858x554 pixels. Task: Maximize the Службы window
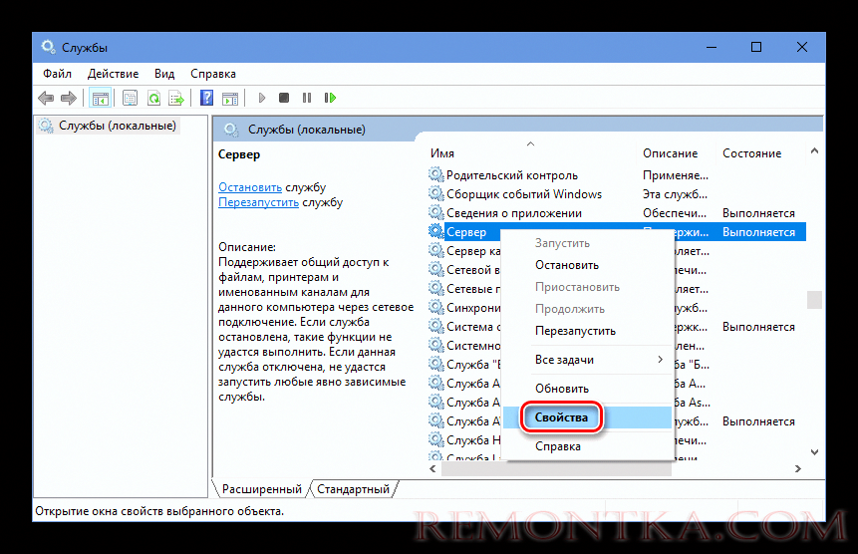tap(756, 47)
